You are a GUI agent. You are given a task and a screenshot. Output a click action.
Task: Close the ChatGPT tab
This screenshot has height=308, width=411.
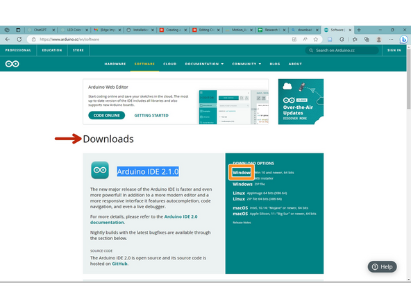[53, 30]
